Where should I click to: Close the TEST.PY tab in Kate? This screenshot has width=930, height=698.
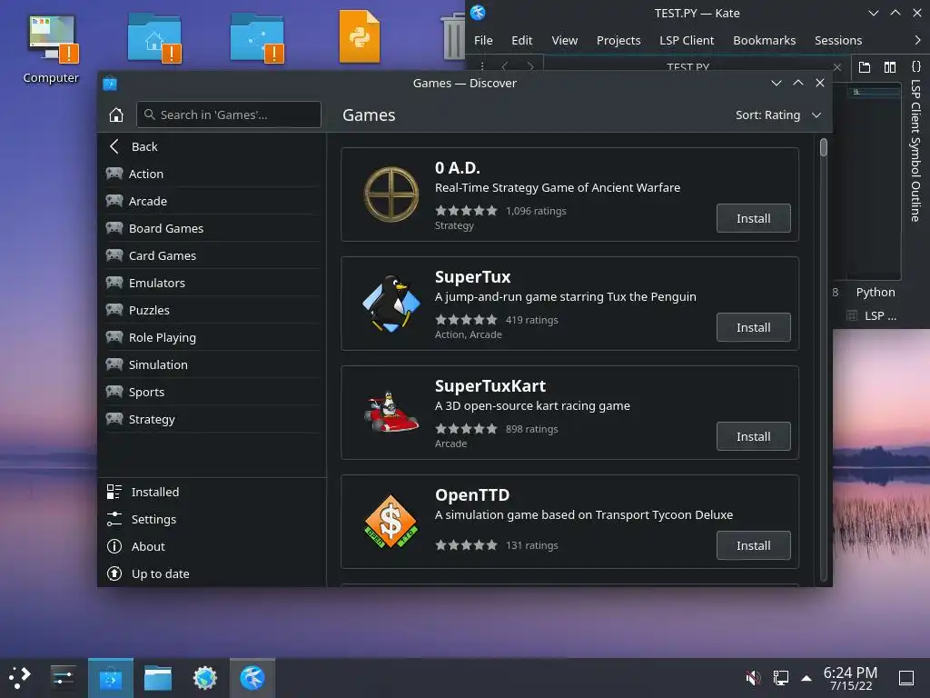(836, 67)
